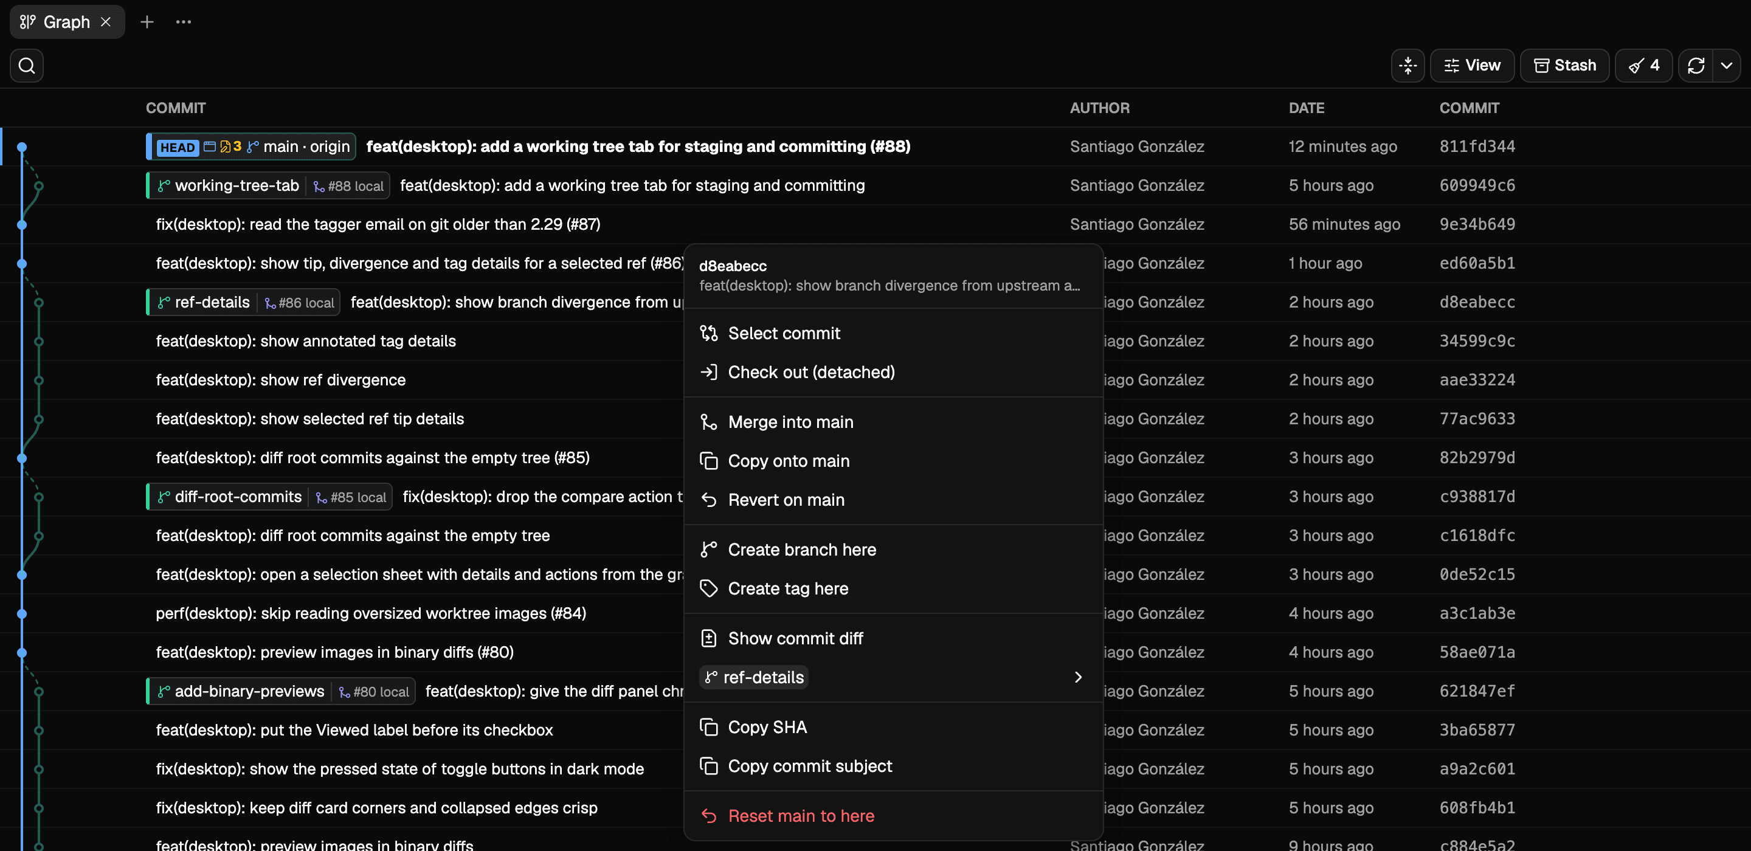
Task: Click the ref-details branch chip in menu
Action: (754, 677)
